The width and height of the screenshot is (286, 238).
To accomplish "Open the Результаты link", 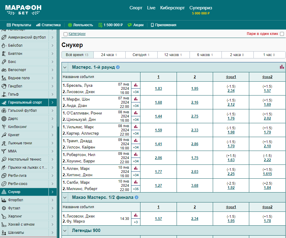I will [x=19, y=25].
